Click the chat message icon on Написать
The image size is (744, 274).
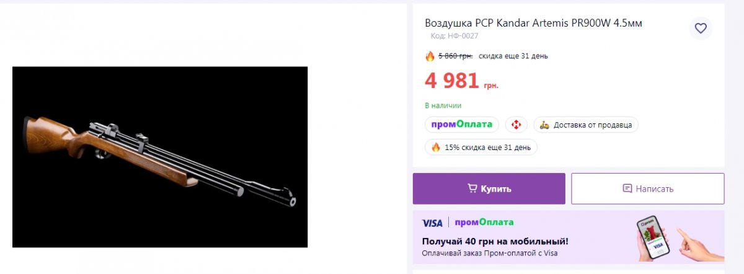pyautogui.click(x=627, y=188)
